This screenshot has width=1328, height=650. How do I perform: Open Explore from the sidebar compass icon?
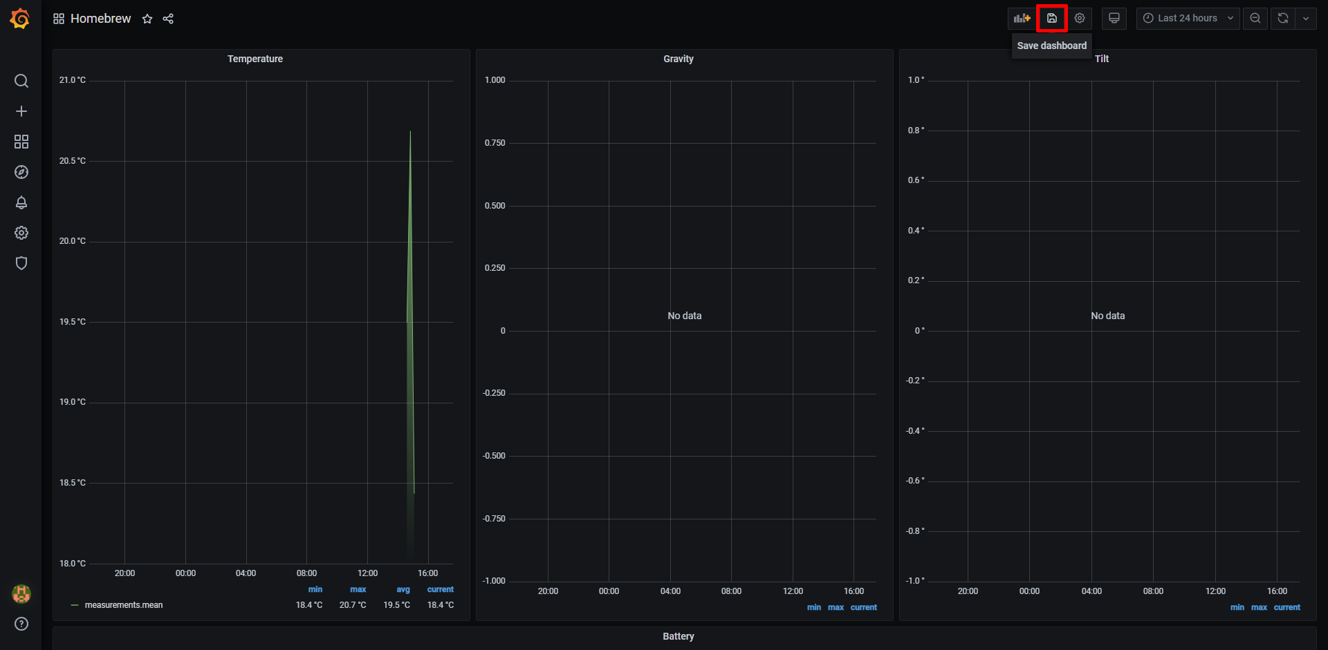tap(21, 172)
